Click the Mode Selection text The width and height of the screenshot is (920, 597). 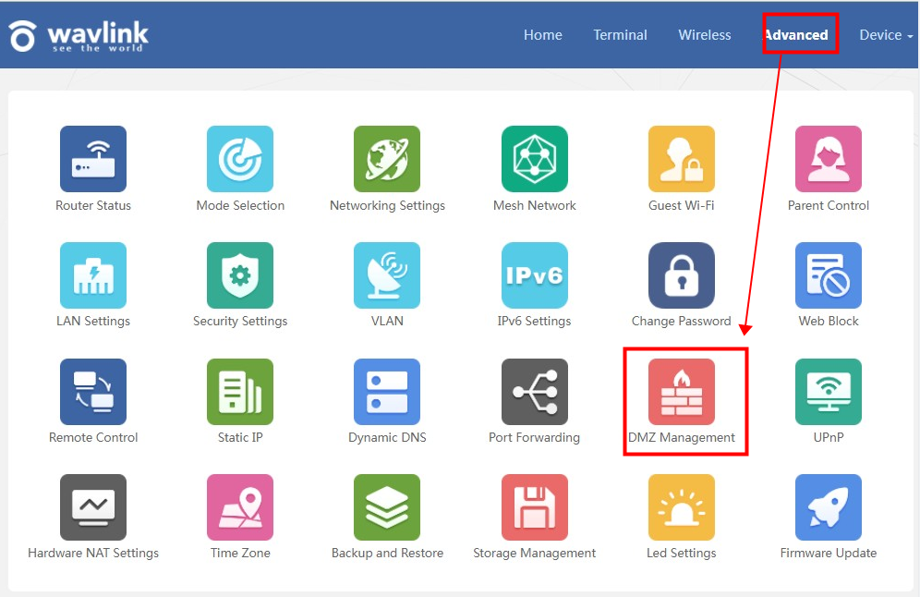[240, 205]
